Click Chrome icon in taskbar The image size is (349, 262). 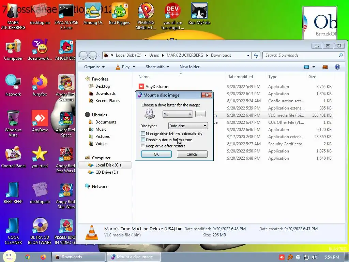coord(27,257)
